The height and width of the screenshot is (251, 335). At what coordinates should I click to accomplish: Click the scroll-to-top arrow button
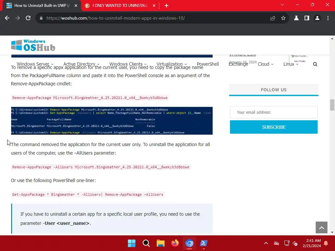(x=322, y=227)
